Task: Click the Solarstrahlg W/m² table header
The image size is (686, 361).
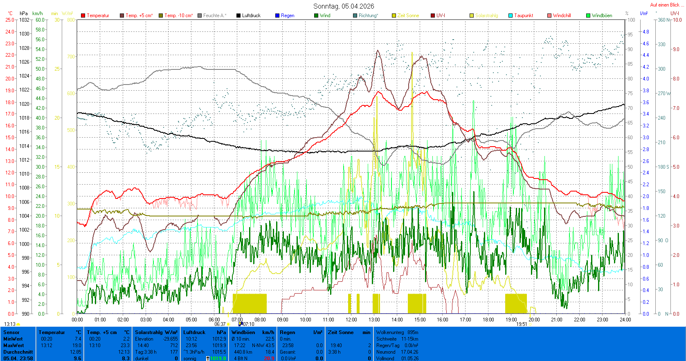Action: 156,332
